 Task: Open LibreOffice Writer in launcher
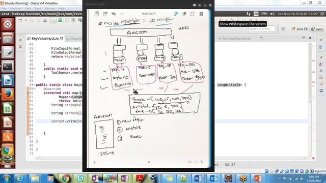point(8,80)
